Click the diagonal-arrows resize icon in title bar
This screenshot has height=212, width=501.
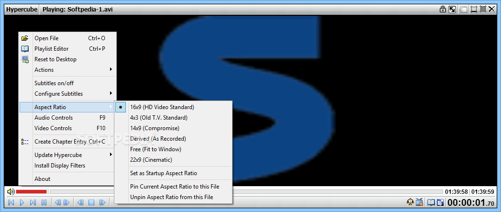pyautogui.click(x=452, y=9)
